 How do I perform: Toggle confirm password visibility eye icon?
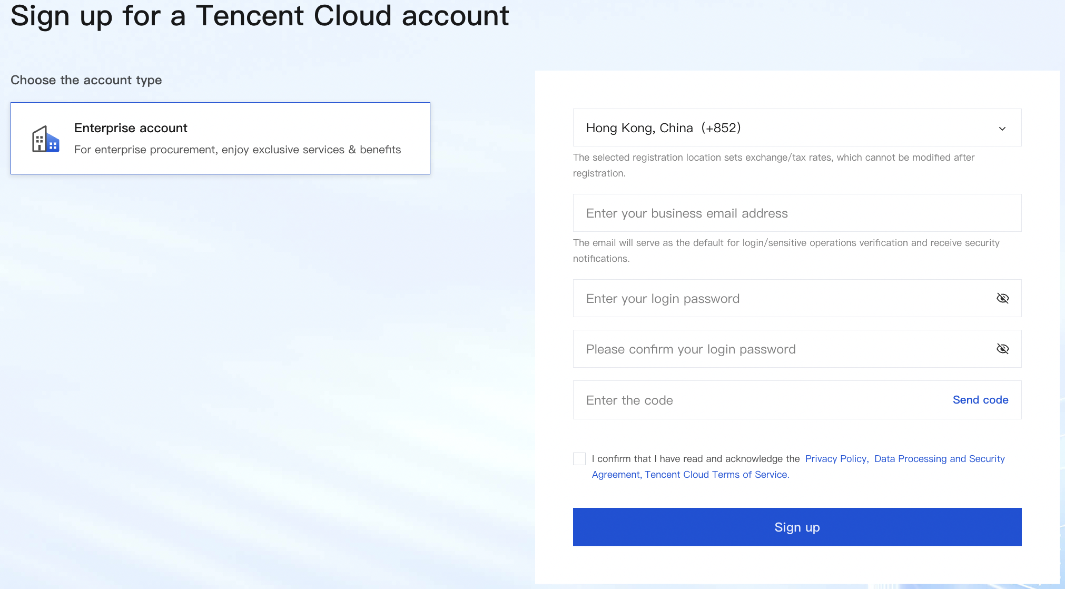[x=1002, y=349]
